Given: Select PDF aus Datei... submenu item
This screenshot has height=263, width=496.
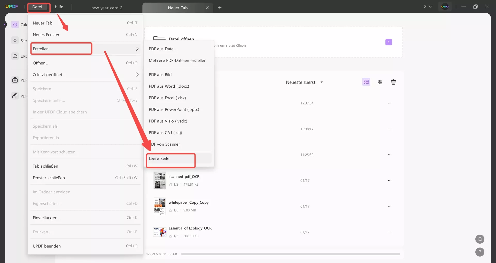Looking at the screenshot, I should click(179, 49).
